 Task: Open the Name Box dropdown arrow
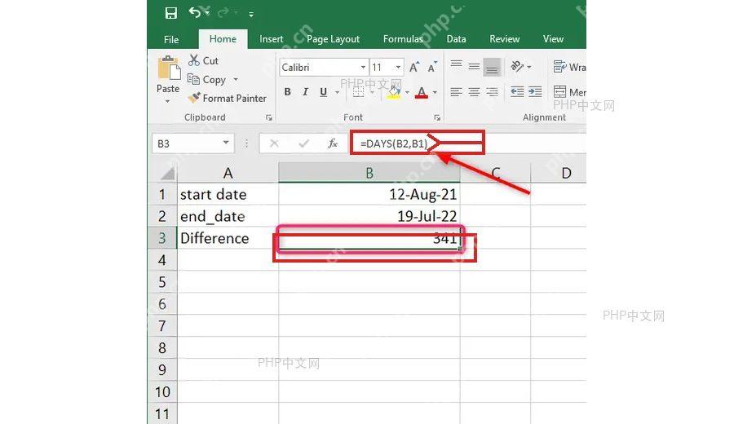click(226, 143)
